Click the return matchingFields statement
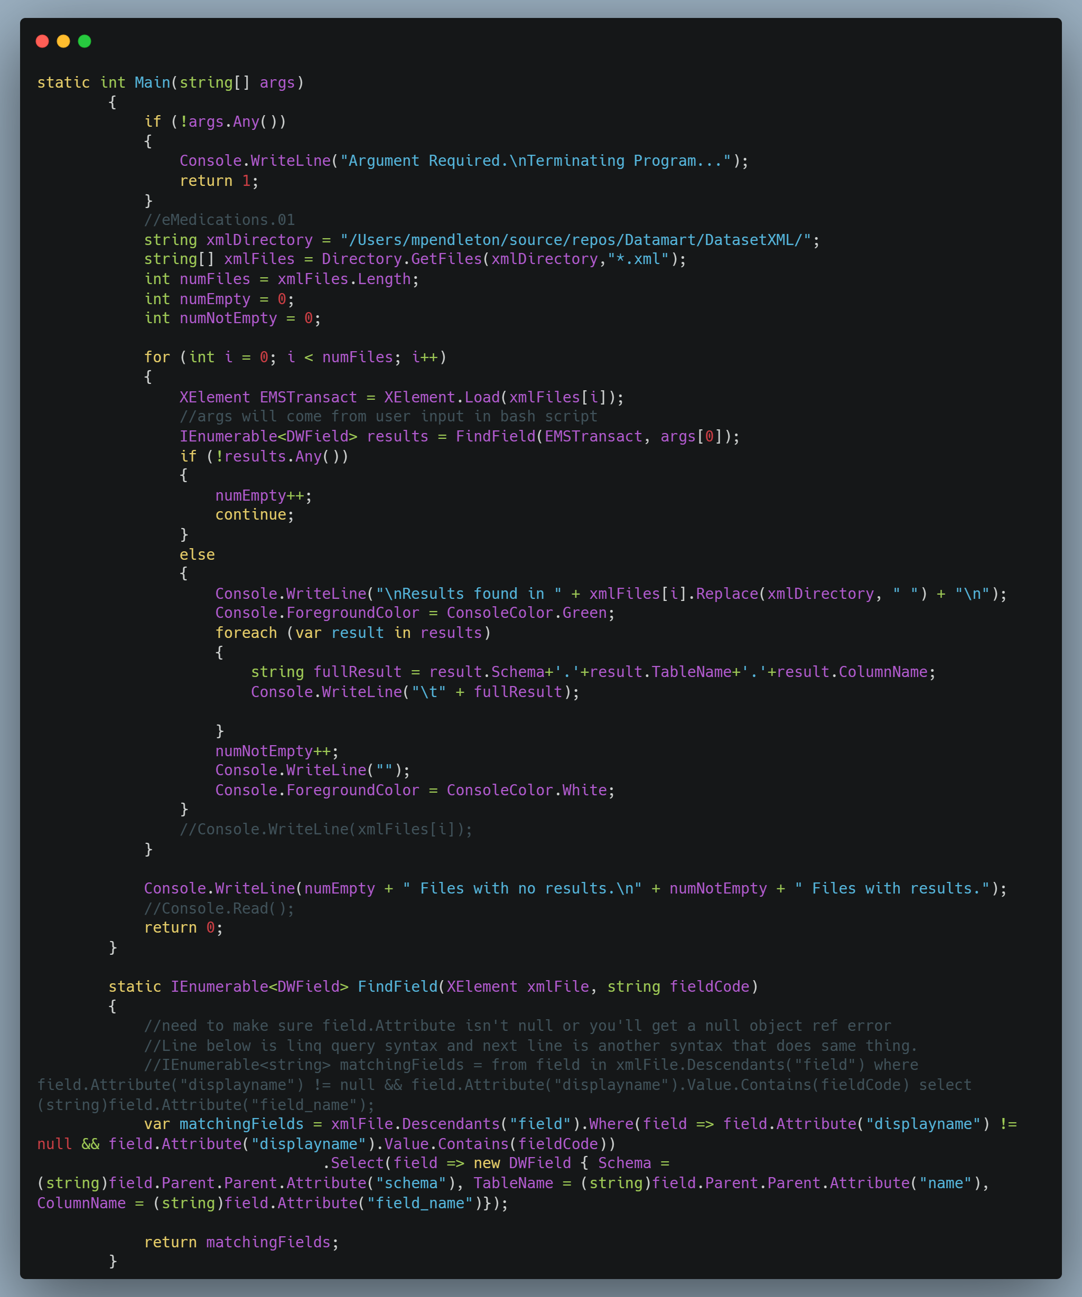The width and height of the screenshot is (1082, 1297). pos(241,1242)
